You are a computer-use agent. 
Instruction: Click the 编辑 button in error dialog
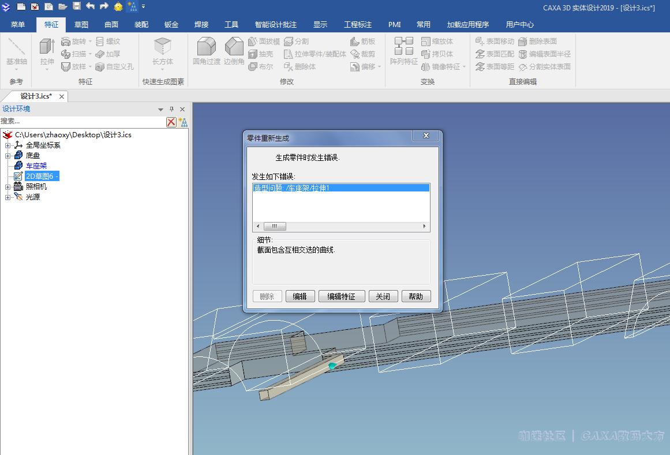point(300,296)
